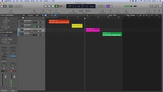Image resolution: width=163 pixels, height=92 pixels.
Task: Click Repeat Section toolbar icon
Action: point(103,11)
